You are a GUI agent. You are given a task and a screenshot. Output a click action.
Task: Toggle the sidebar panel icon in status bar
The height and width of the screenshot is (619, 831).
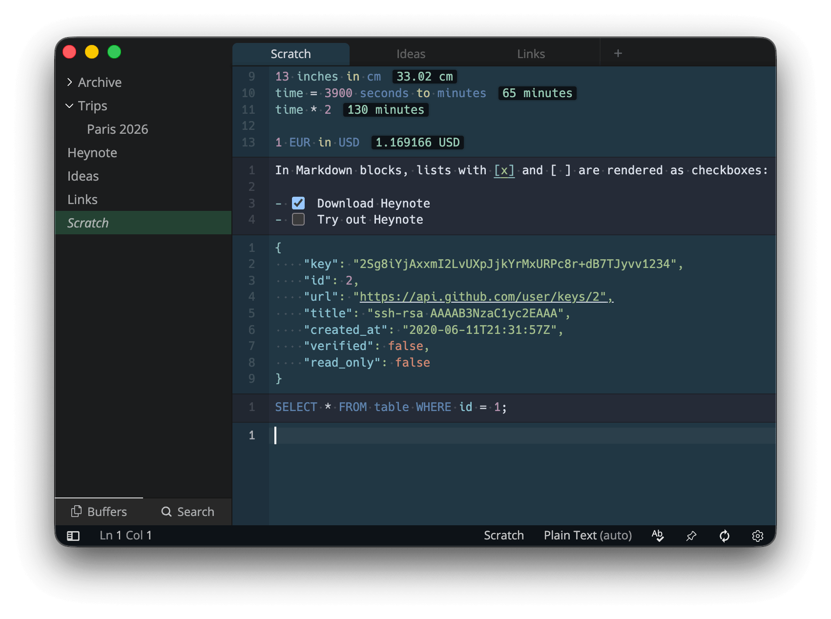73,536
